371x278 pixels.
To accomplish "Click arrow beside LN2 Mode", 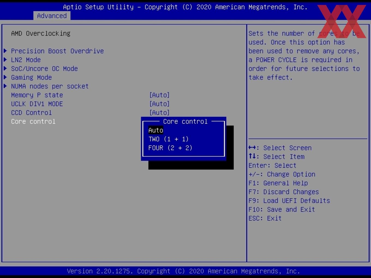I will [x=5, y=60].
